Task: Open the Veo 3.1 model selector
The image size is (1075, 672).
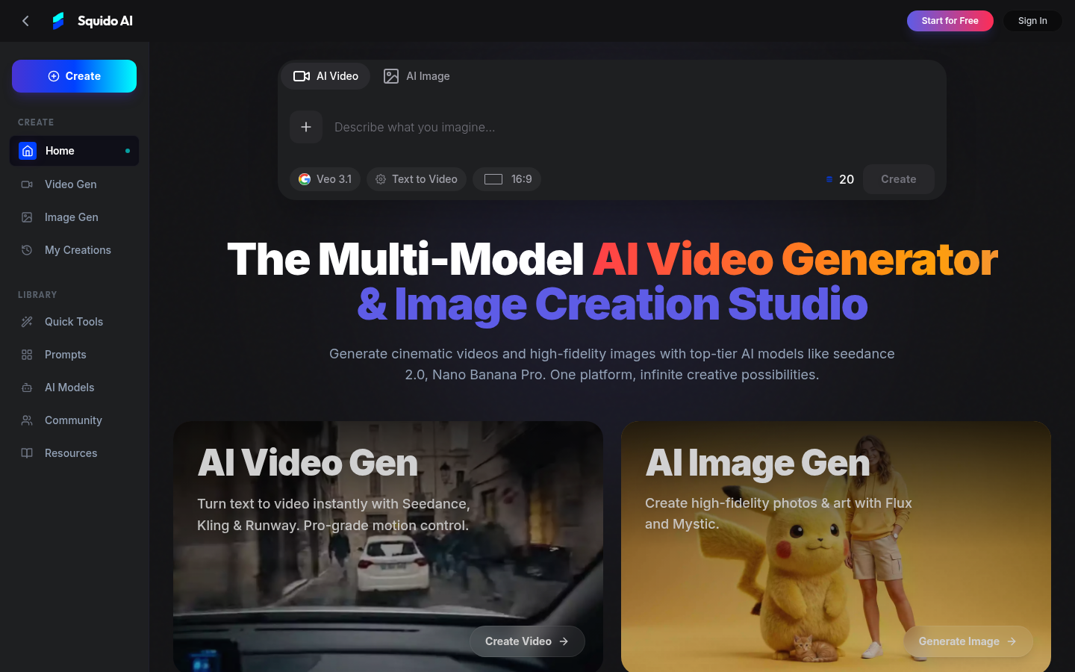Action: (x=325, y=179)
